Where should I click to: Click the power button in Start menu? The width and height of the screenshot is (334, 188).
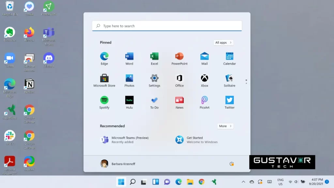232,164
